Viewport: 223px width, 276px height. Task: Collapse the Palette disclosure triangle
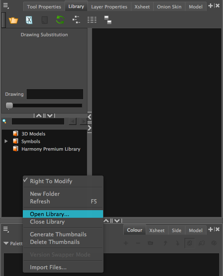coord(6,244)
